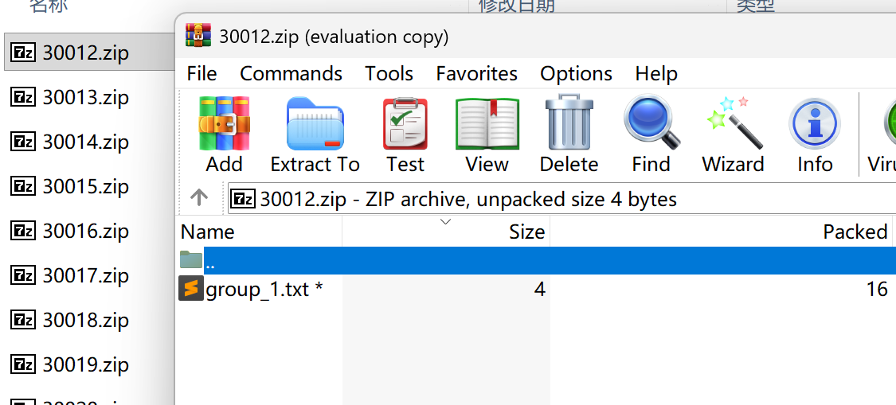Open the View file toolbar icon
896x405 pixels.
tap(487, 123)
